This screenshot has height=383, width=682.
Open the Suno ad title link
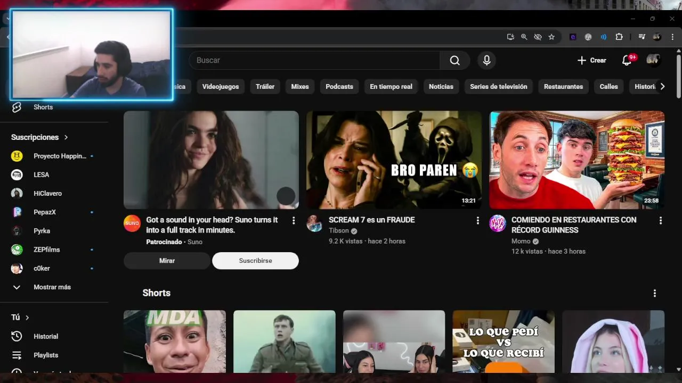[212, 225]
